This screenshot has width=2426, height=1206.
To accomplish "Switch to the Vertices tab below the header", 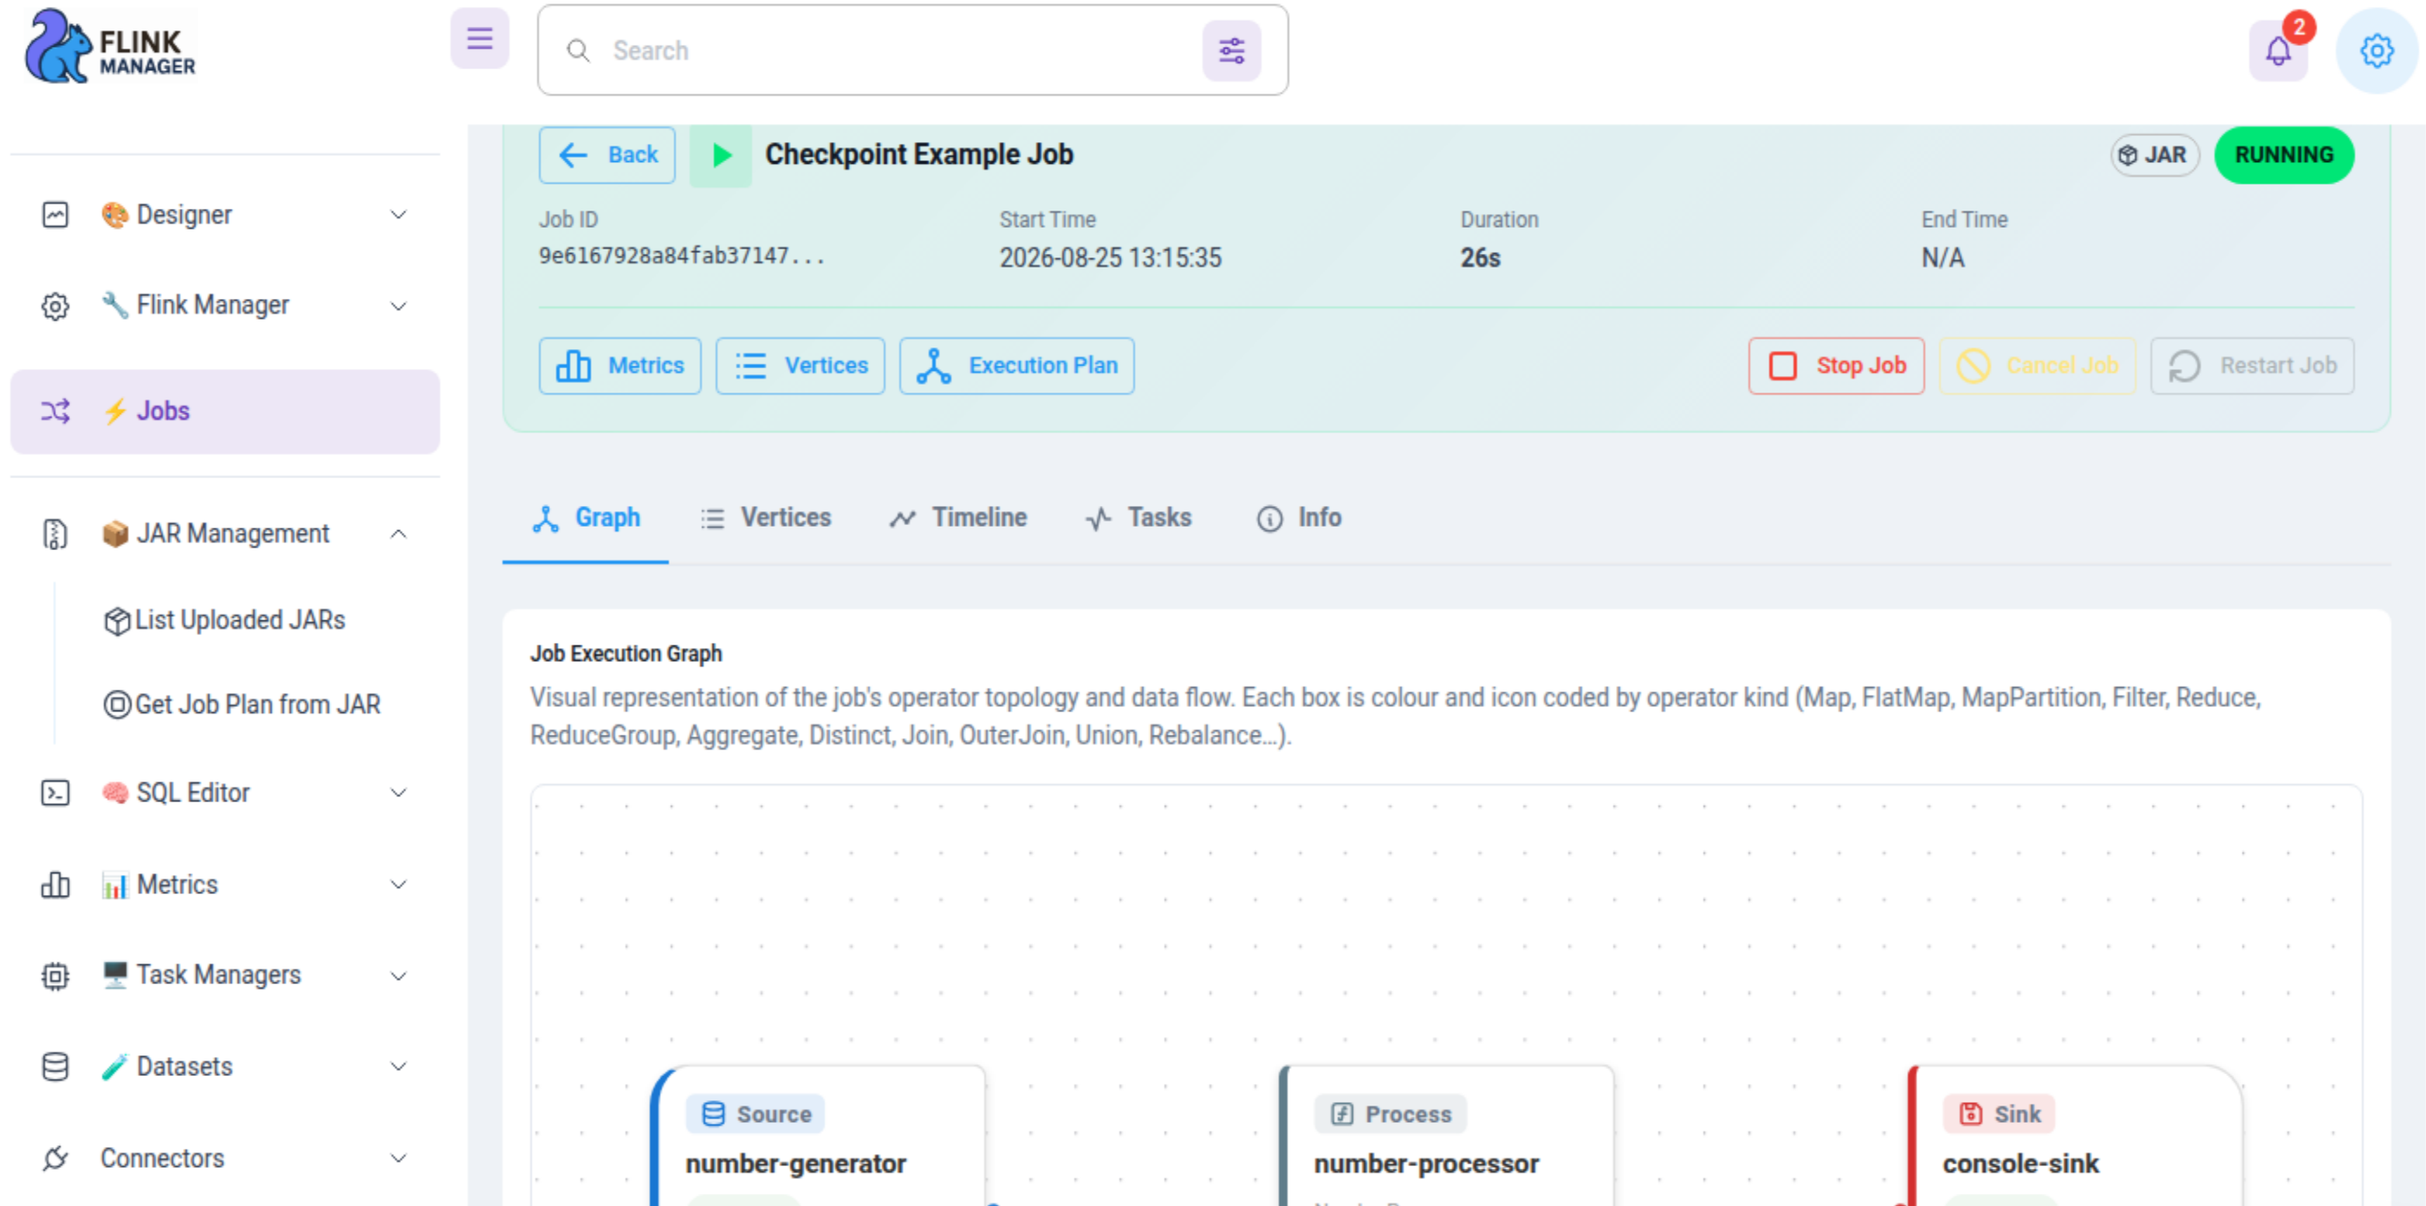I will click(766, 518).
